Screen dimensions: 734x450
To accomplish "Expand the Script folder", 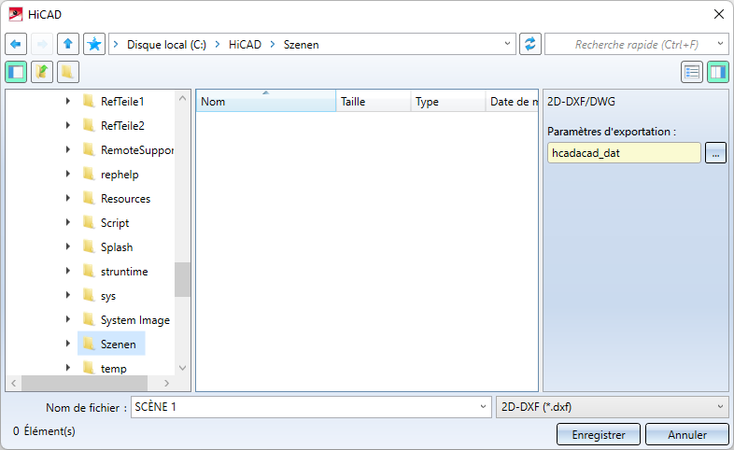I will click(x=68, y=222).
